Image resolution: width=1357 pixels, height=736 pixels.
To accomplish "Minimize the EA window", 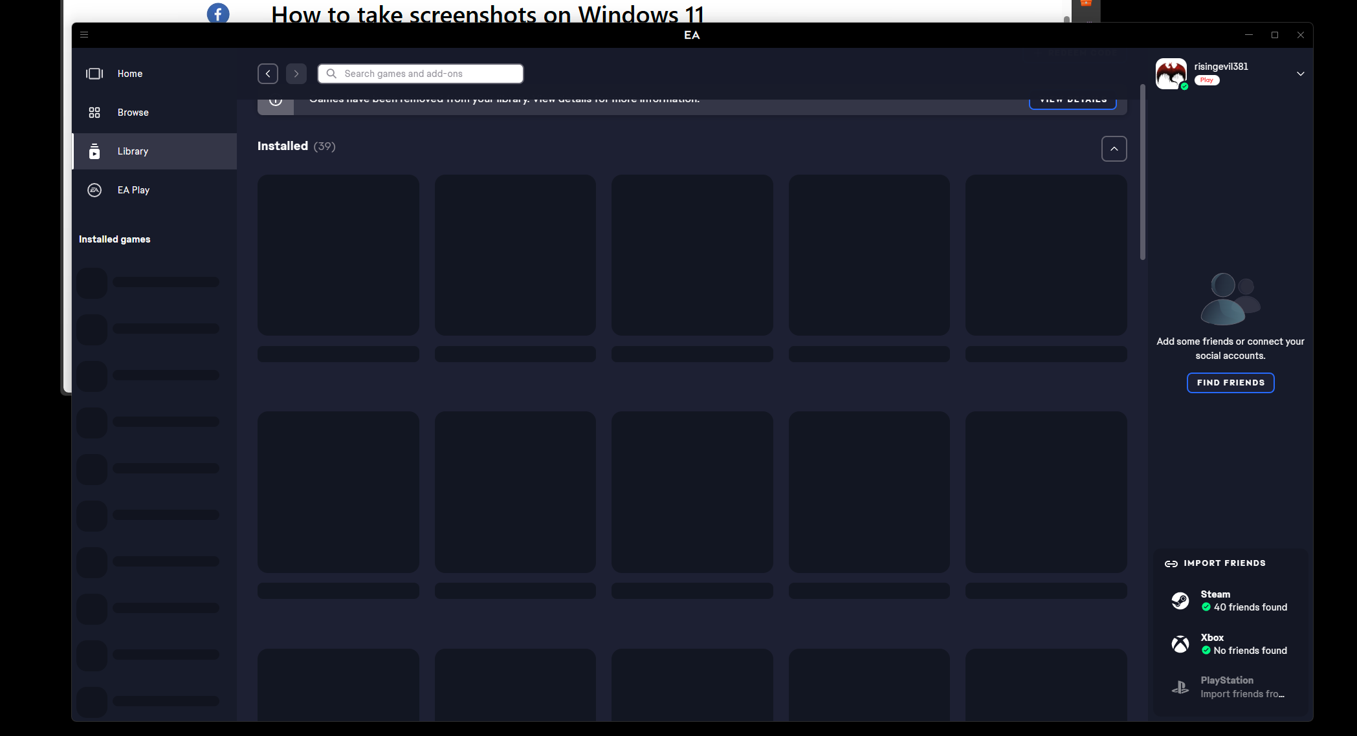I will pos(1249,35).
